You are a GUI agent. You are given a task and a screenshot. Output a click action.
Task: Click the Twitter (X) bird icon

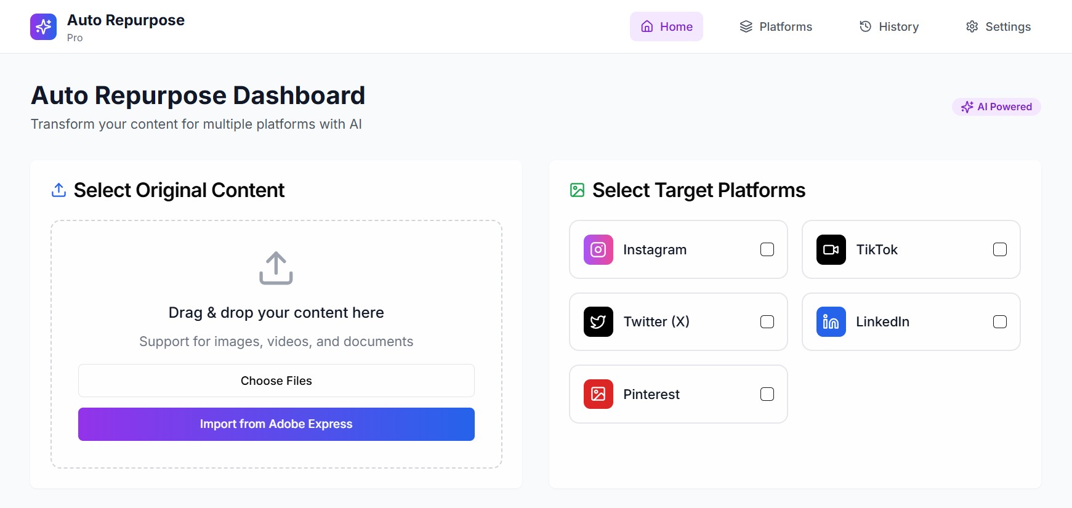(x=598, y=321)
